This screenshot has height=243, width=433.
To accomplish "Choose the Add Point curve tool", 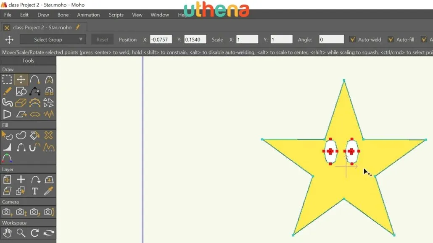I will pos(35,79).
